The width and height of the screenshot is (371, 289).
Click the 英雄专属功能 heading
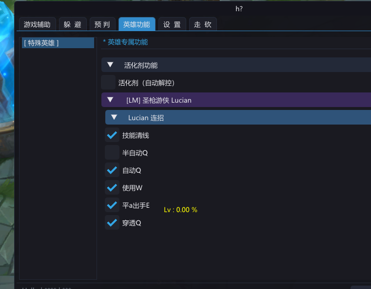(128, 42)
